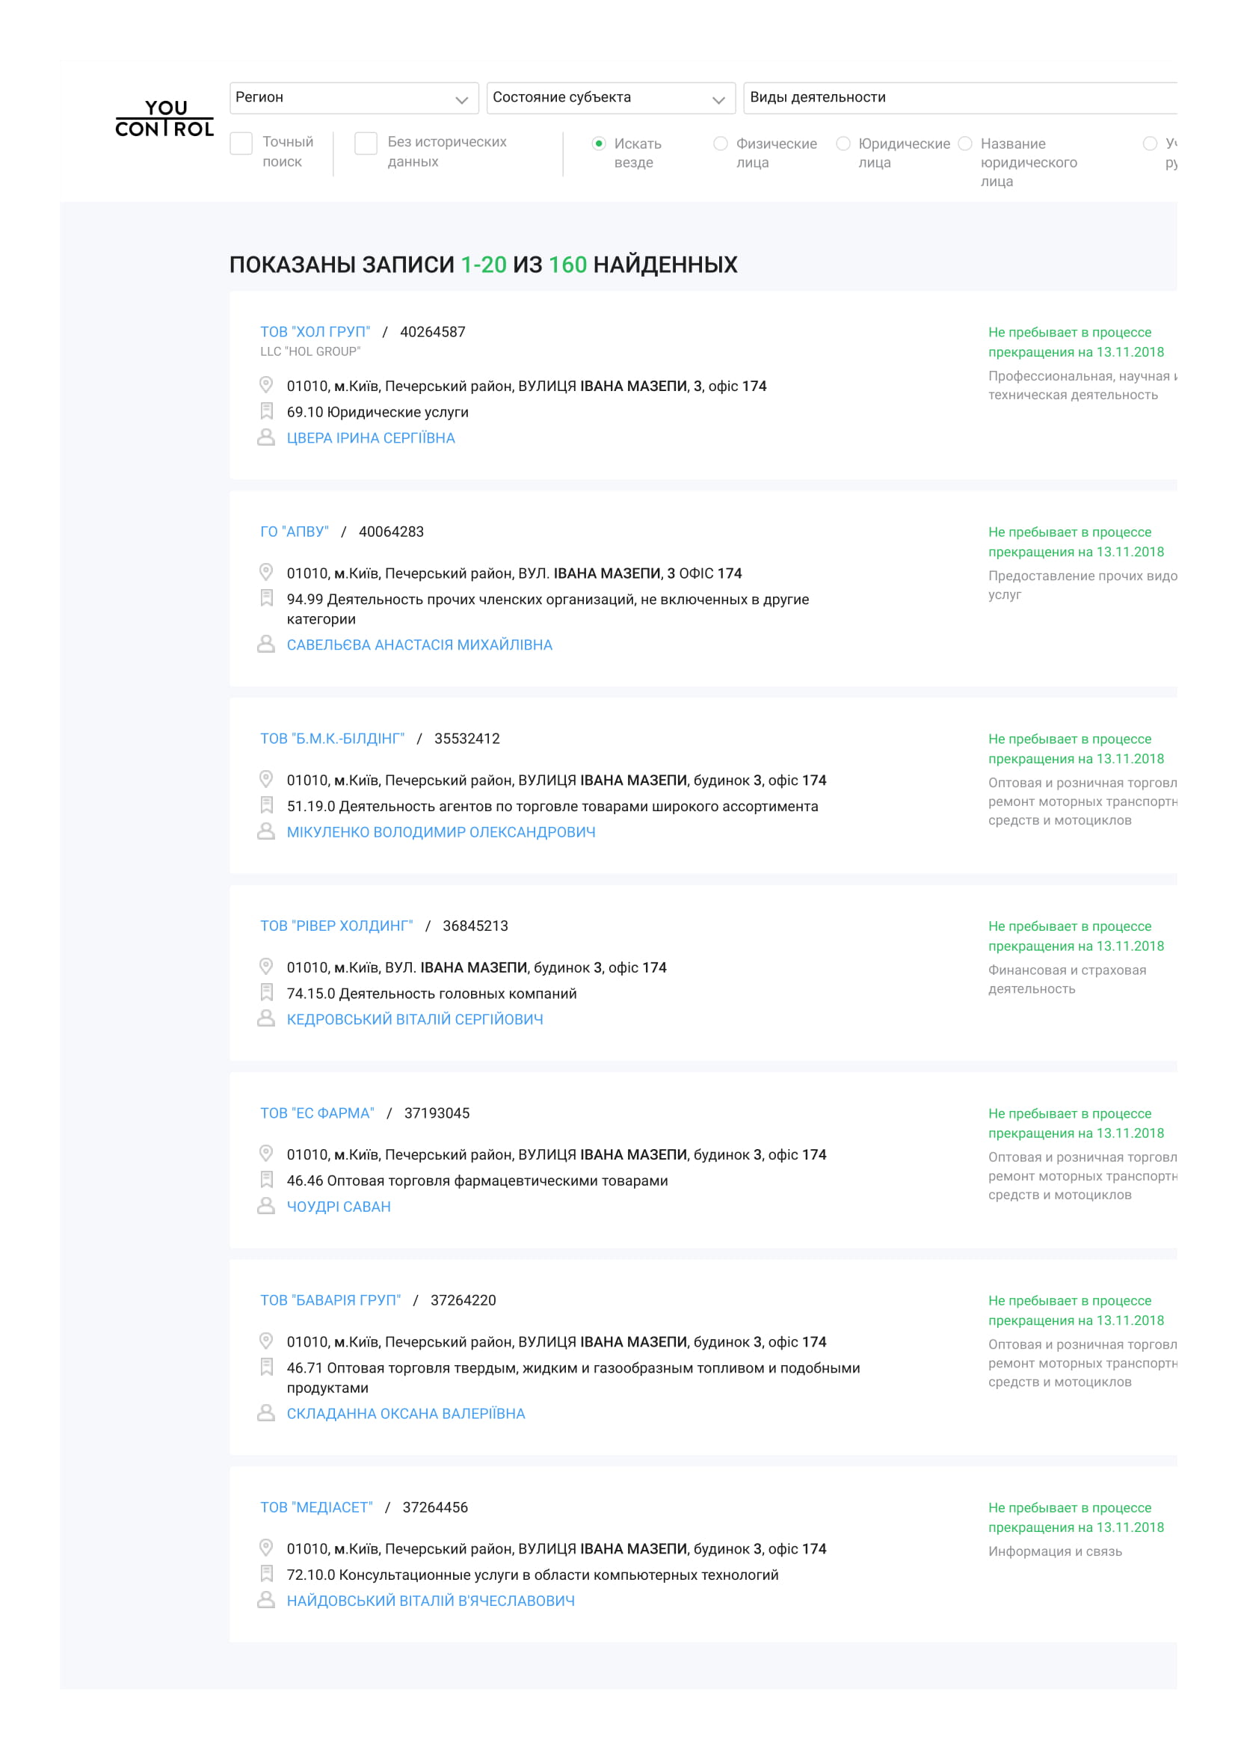
Task: Click person icon beside ЧОУДРІ САВАН
Action: pos(266,1206)
